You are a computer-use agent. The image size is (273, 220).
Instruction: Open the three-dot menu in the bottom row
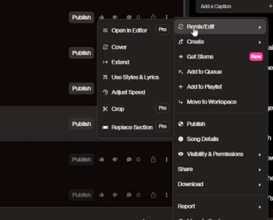coord(166,195)
